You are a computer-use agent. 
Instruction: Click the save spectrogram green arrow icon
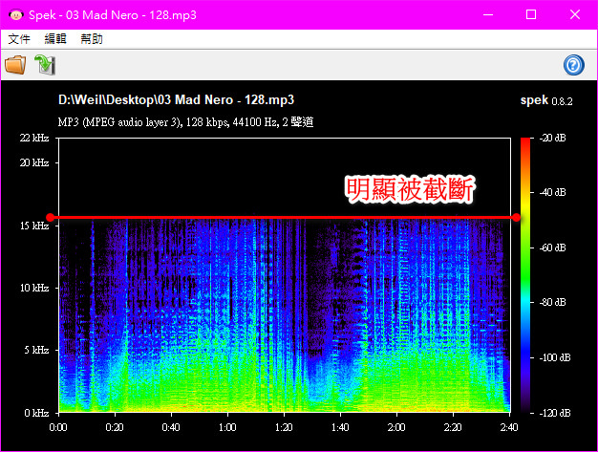coord(45,65)
